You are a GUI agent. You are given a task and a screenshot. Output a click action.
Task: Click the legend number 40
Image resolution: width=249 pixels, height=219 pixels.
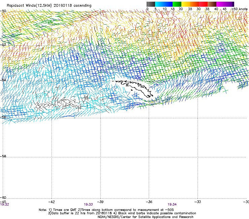(x=216, y=9)
